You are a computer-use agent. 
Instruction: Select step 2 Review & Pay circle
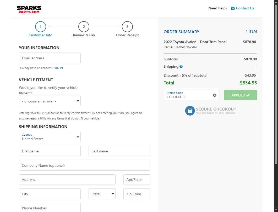tap(84, 27)
